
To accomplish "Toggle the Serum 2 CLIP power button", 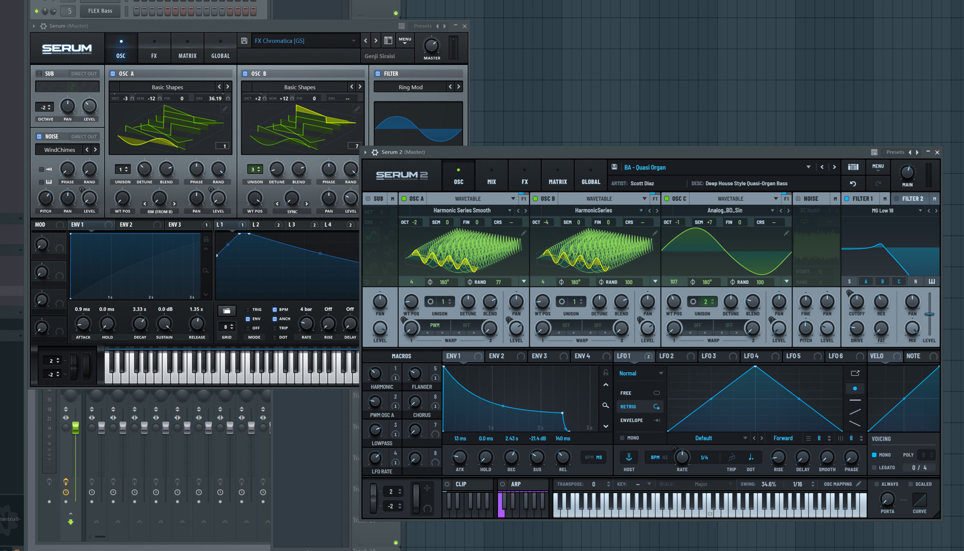I will tap(447, 484).
